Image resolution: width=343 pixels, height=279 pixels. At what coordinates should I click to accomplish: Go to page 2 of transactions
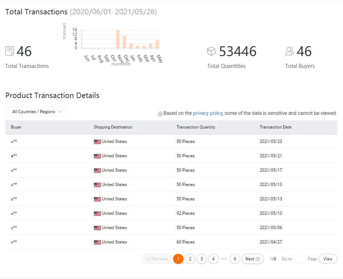coord(190,259)
